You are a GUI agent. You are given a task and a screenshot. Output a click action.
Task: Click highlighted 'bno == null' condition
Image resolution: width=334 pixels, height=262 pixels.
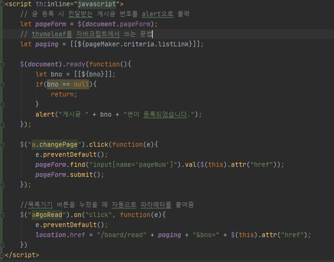pyautogui.click(x=68, y=84)
